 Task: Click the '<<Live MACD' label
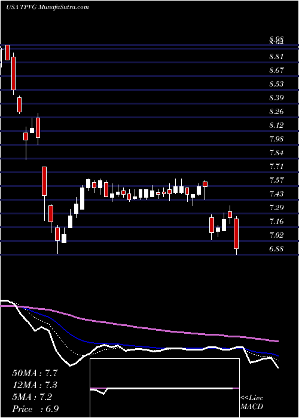tap(252, 402)
